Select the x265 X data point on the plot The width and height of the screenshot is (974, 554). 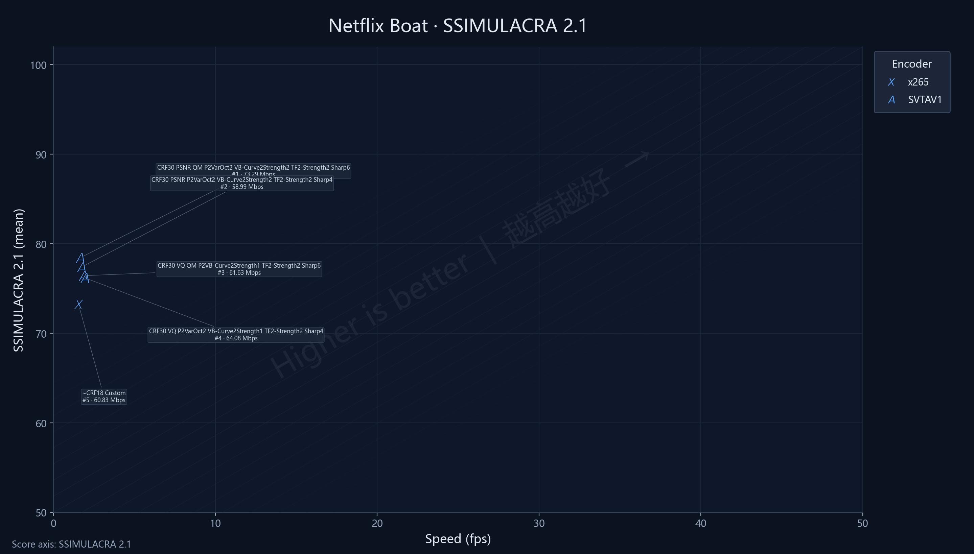pos(78,305)
